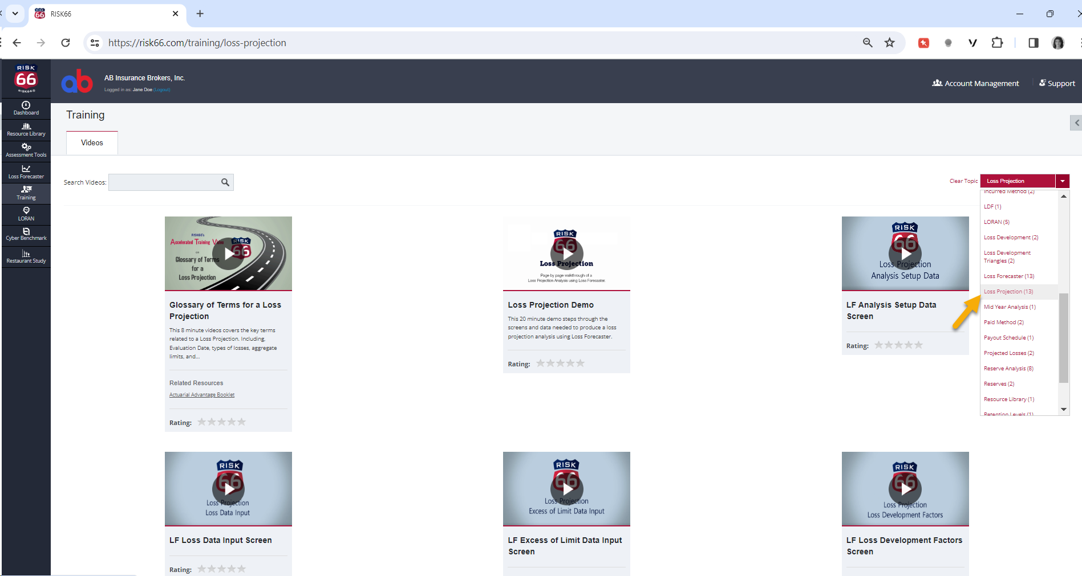Select Training in the sidebar

[26, 193]
